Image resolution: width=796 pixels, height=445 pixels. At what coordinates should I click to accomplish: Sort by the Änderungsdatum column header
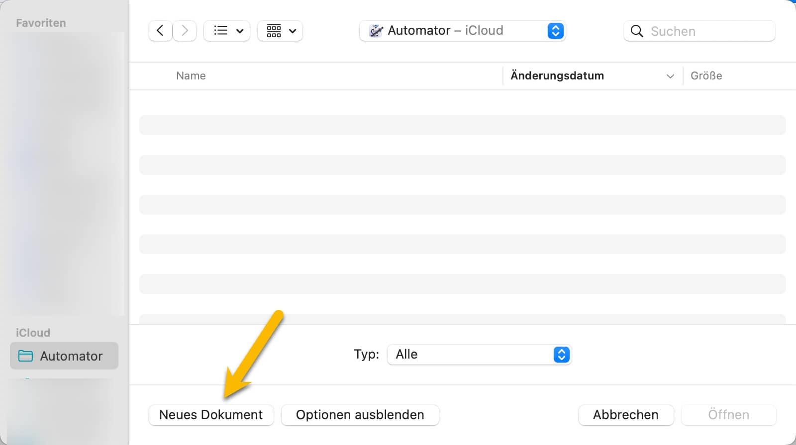click(557, 75)
